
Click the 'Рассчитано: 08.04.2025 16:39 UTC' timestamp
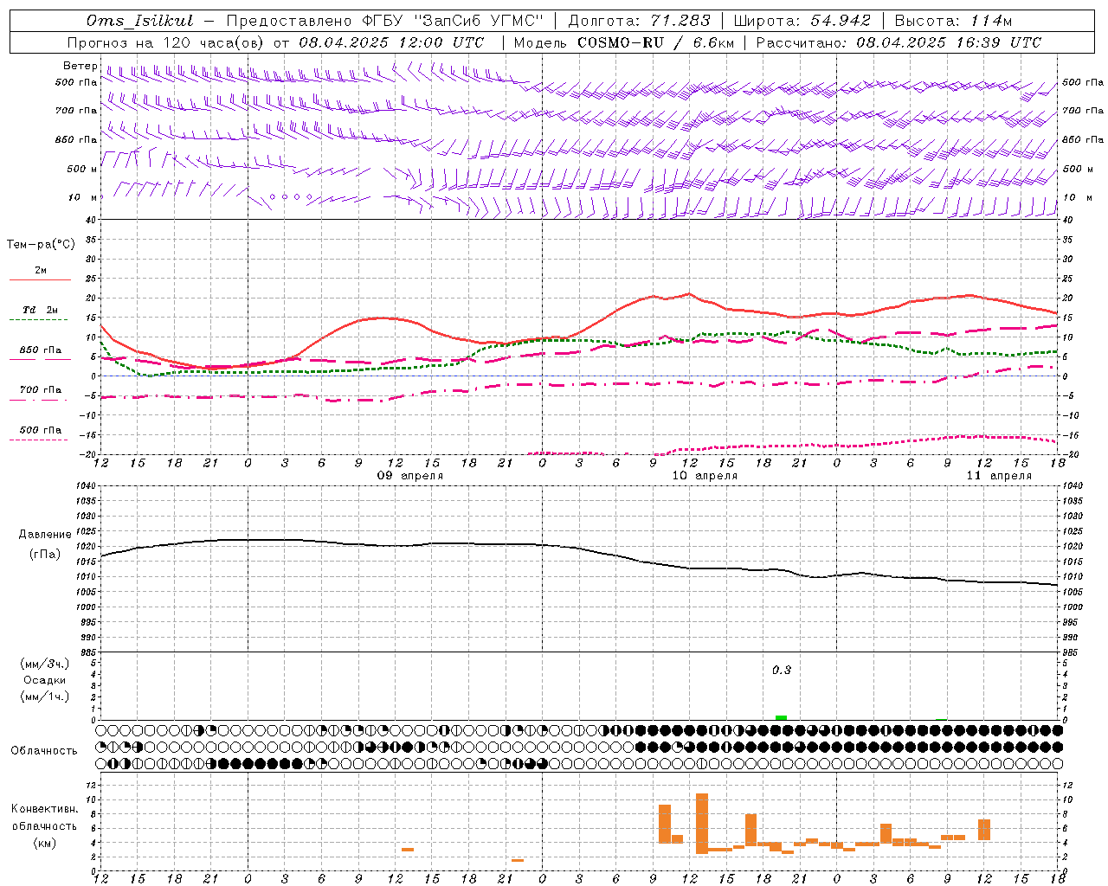[899, 42]
